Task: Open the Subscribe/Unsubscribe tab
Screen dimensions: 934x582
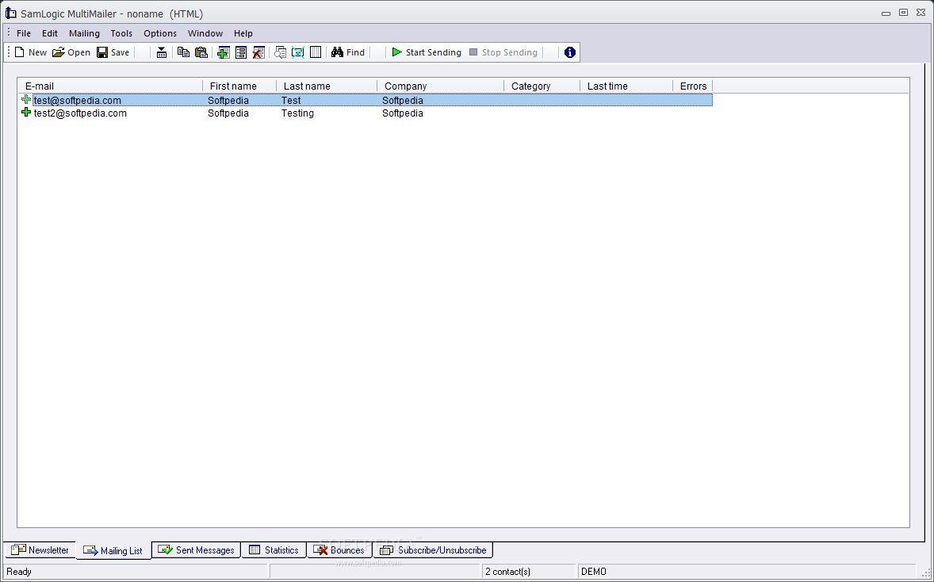Action: pos(433,549)
